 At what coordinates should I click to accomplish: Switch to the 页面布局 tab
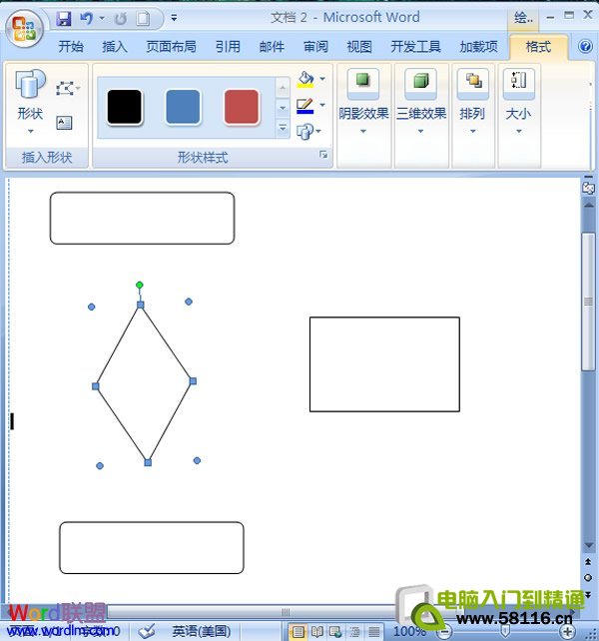point(171,46)
